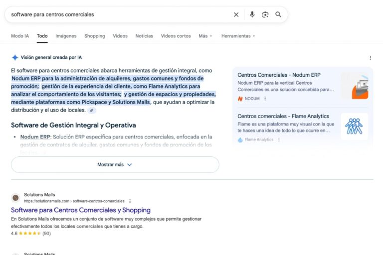Image resolution: width=383 pixels, height=255 pixels.
Task: Click the rating stars of Solutions Malls
Action: pos(29,233)
